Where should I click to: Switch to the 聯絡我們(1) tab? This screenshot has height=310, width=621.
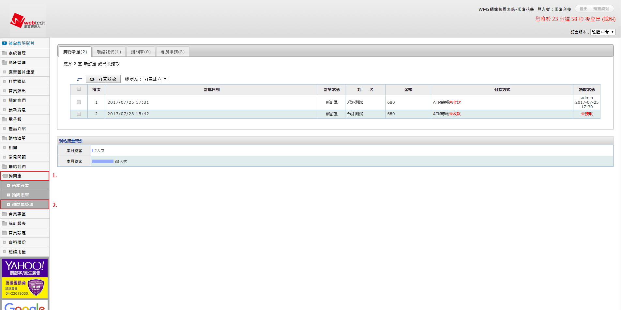(109, 52)
